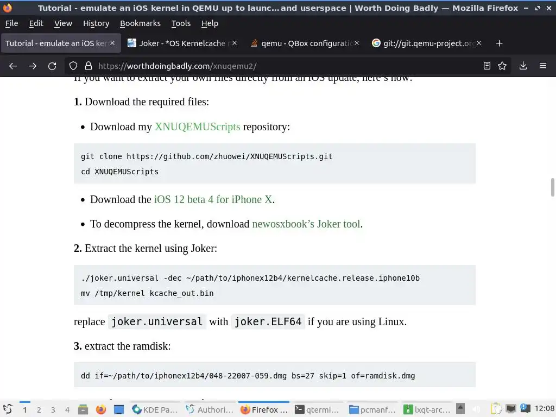The image size is (556, 417).
Task: Follow the XNUQEMUScripts repository link
Action: (x=198, y=127)
